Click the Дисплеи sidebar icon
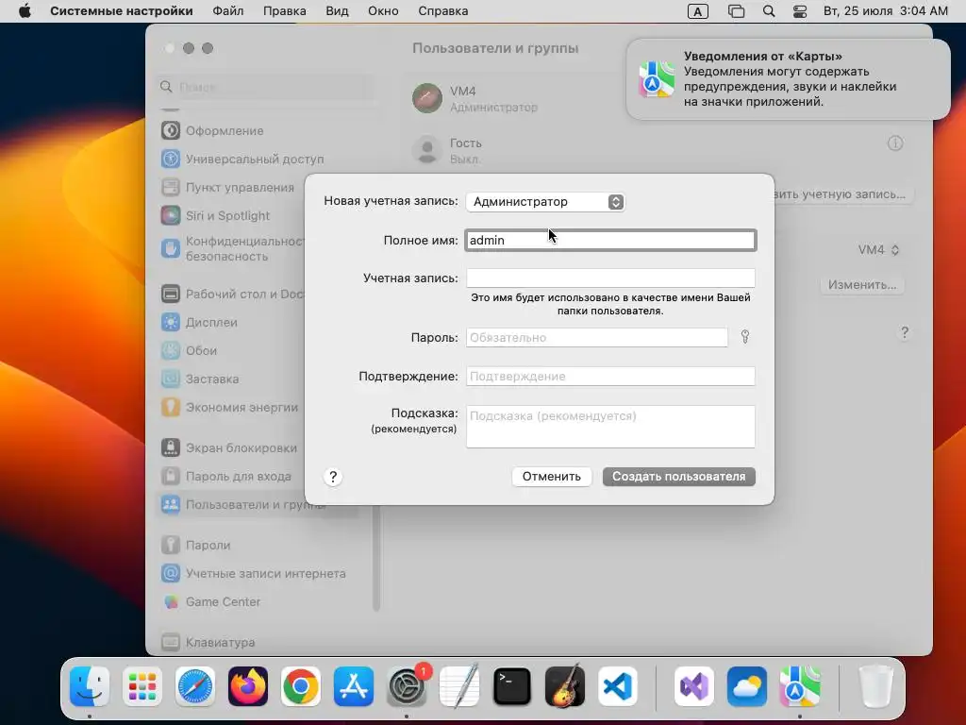This screenshot has width=966, height=725. [171, 323]
